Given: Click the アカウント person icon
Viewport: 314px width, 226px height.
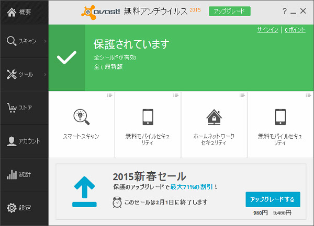Looking at the screenshot, I should 12,141.
